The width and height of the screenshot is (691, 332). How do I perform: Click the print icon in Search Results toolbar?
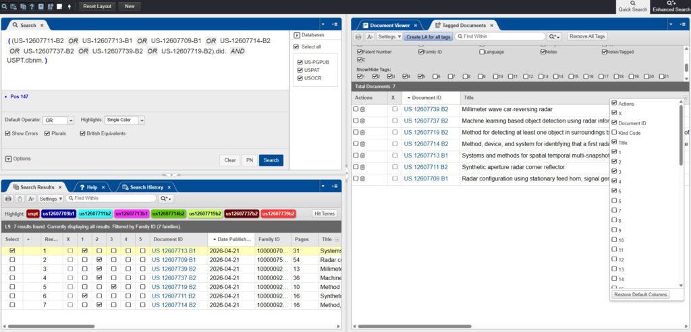coord(9,199)
